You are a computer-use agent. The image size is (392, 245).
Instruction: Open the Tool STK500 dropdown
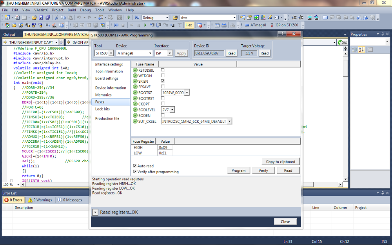(x=111, y=53)
